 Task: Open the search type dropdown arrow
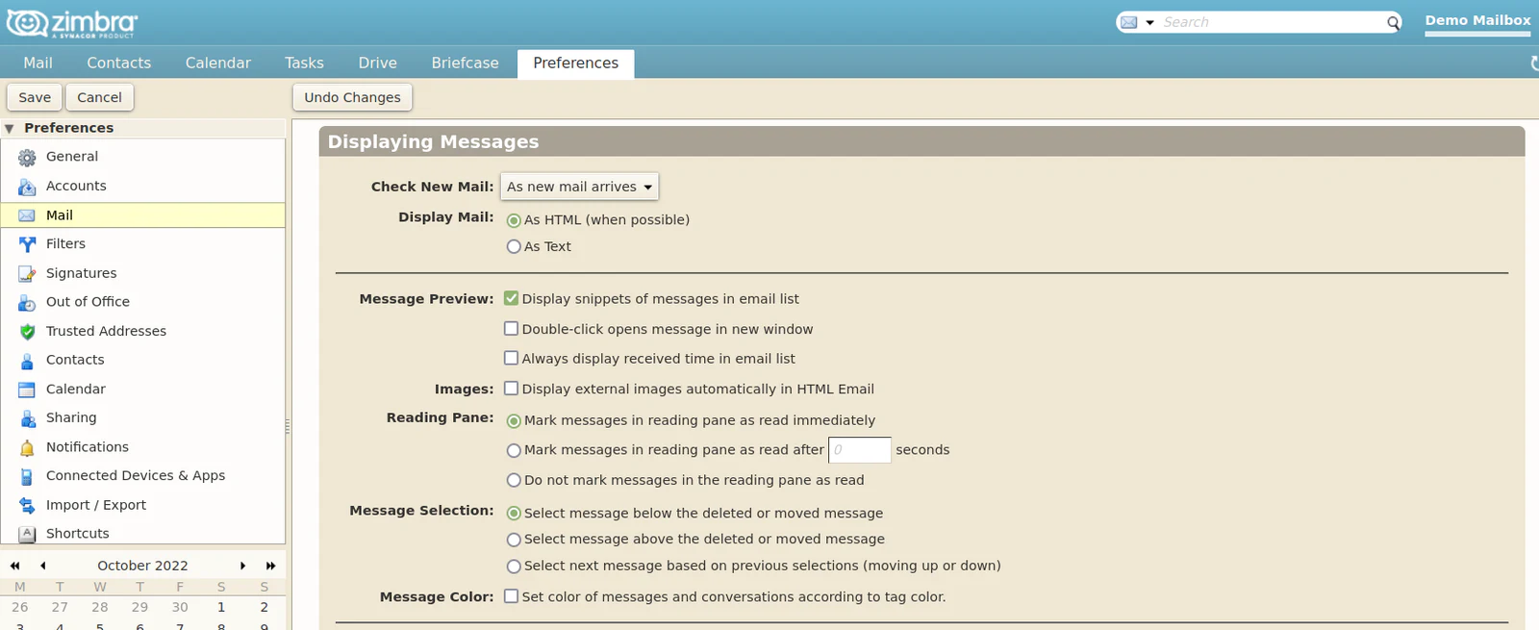coord(1149,22)
